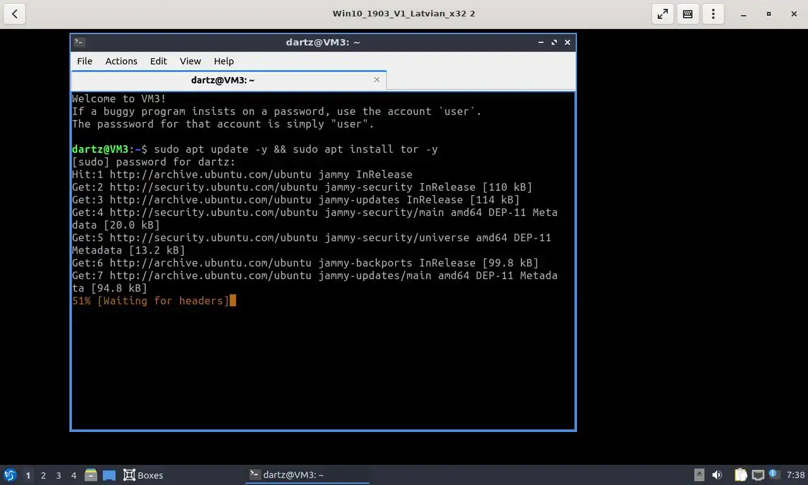Viewport: 808px width, 485px height.
Task: Open the Boxes keyboard shortcuts button
Action: [x=688, y=14]
